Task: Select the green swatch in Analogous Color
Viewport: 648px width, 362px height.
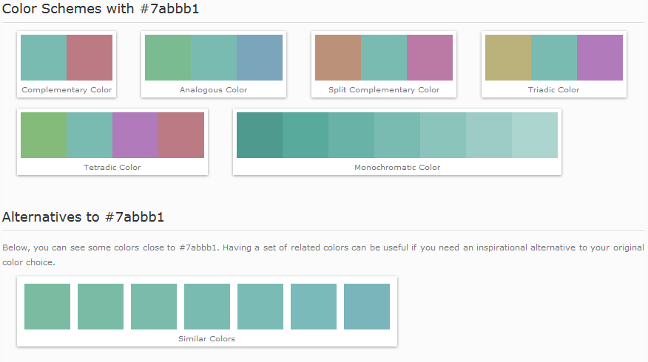Action: [168, 58]
